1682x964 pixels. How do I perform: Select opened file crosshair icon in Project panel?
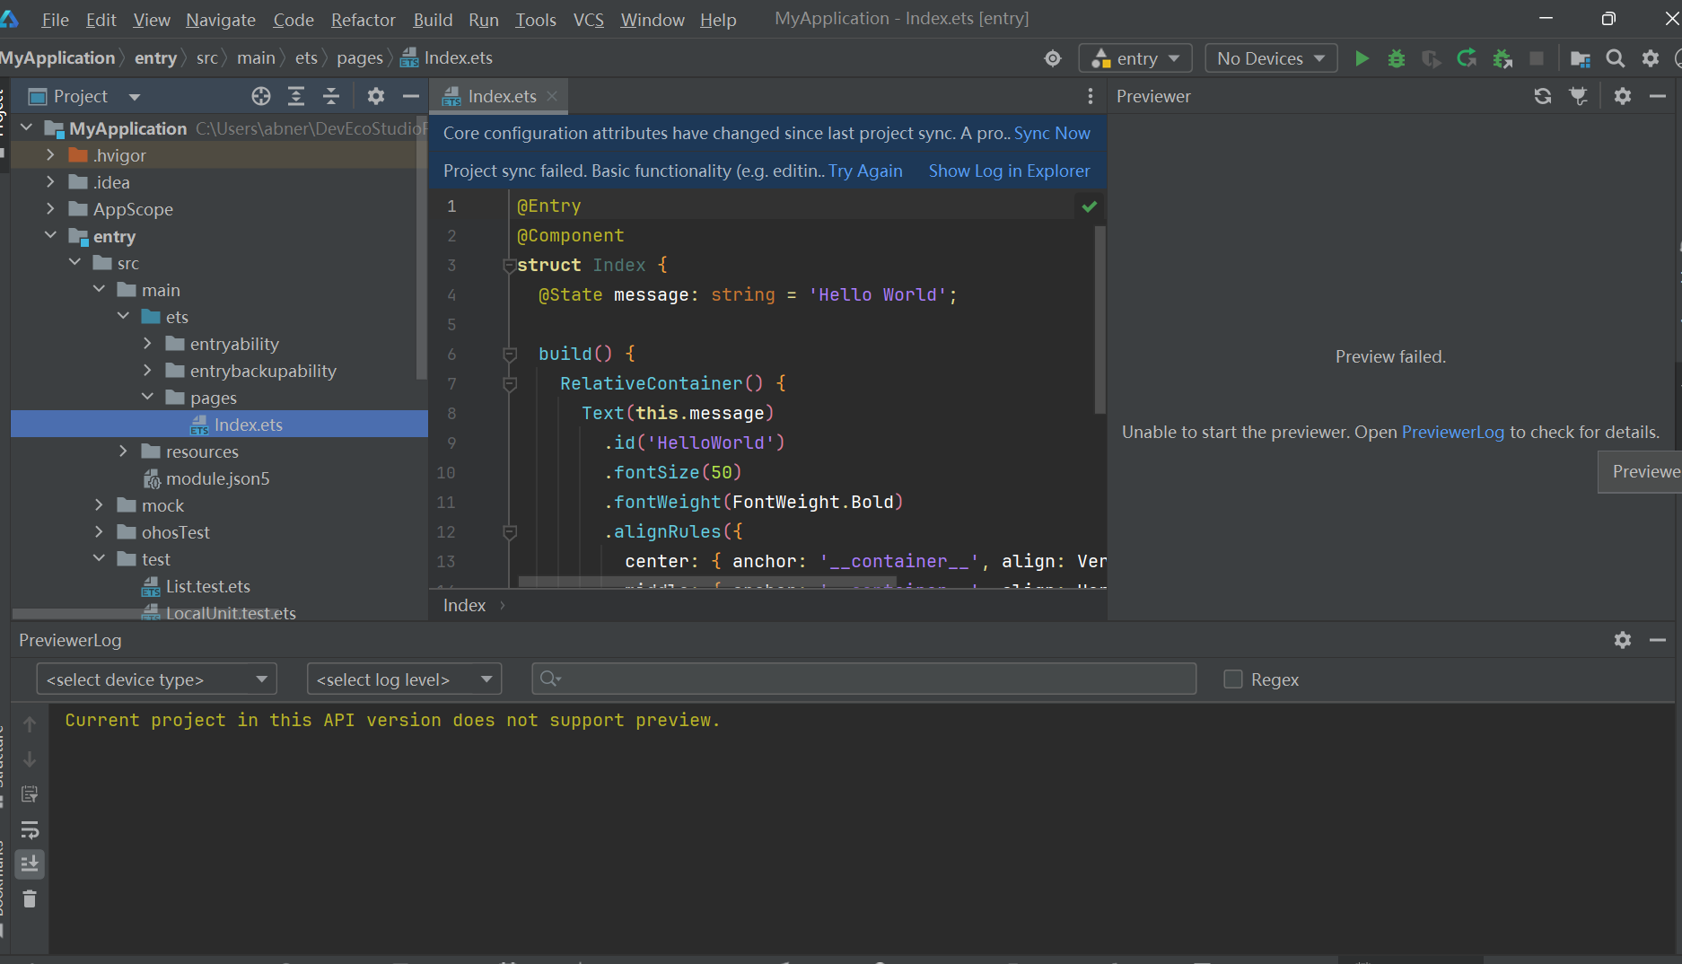pyautogui.click(x=261, y=96)
